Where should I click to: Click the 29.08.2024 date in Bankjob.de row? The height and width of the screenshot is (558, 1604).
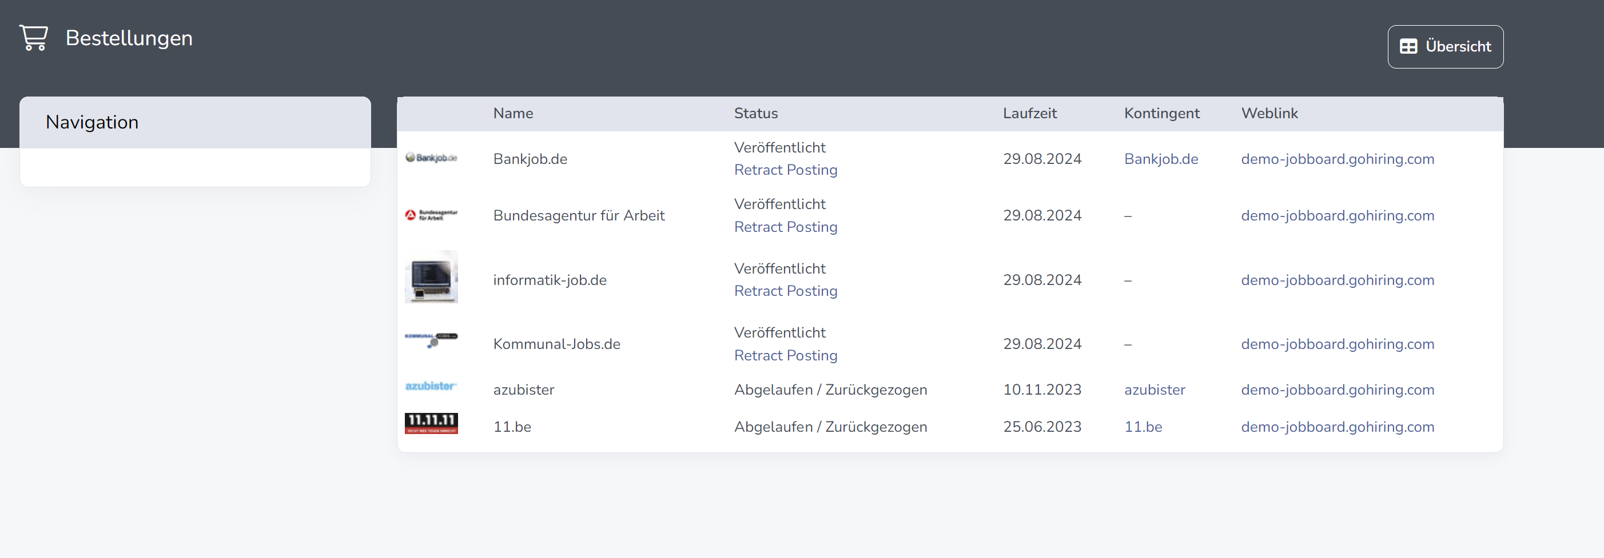point(1042,159)
